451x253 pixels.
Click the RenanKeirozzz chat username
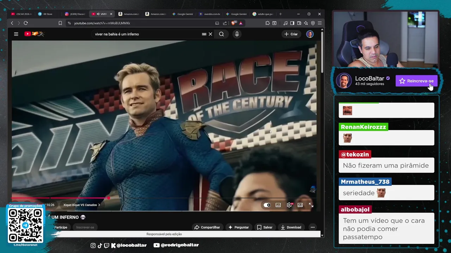click(x=363, y=127)
